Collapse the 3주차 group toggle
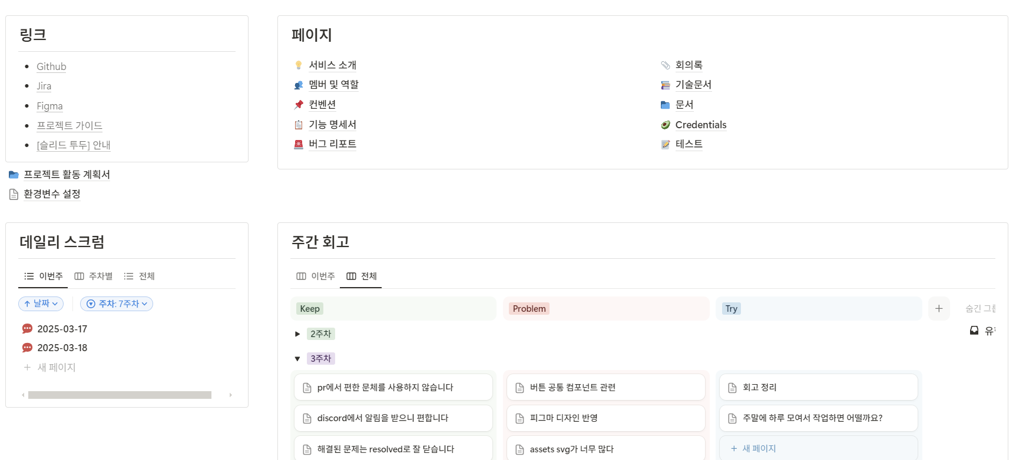Image resolution: width=1016 pixels, height=460 pixels. coord(297,359)
